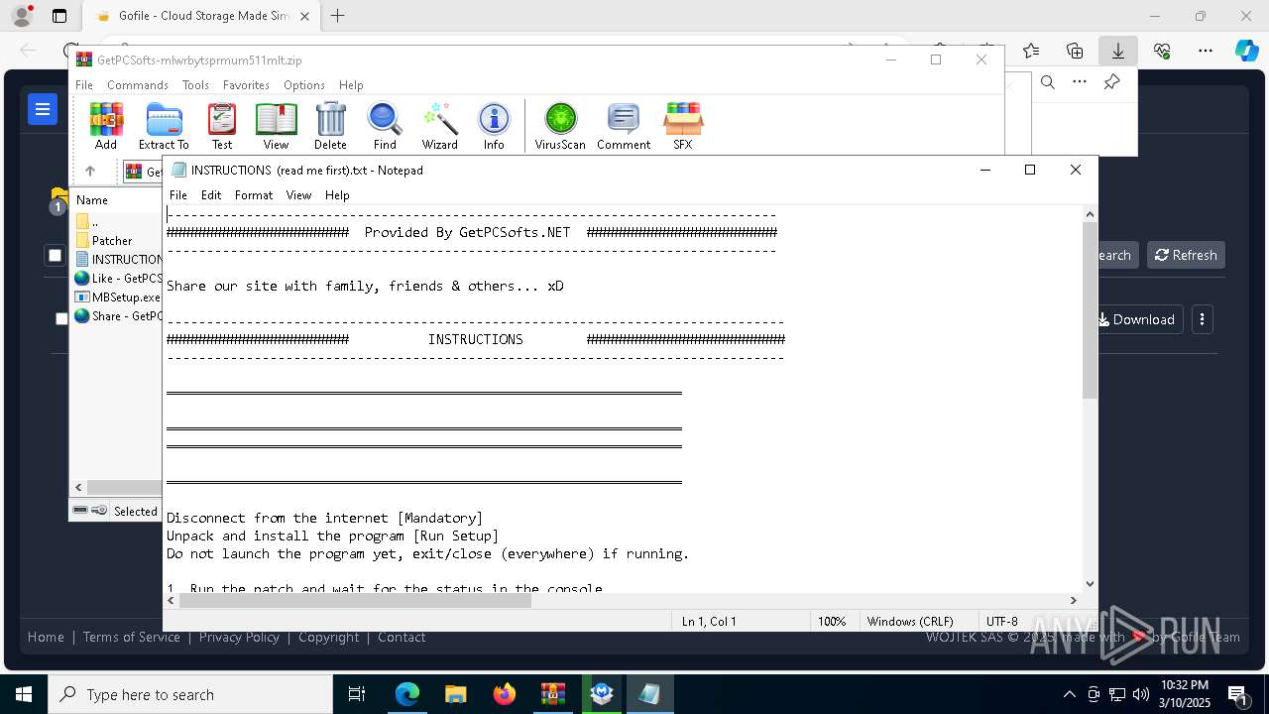Open Gofile blue hamburger menu
Viewport: 1269px width, 714px height.
(x=43, y=109)
